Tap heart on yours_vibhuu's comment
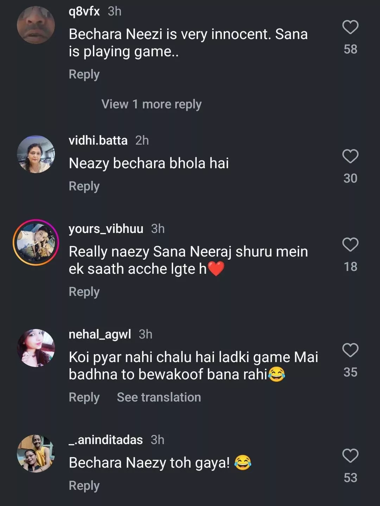The width and height of the screenshot is (380, 506). pyautogui.click(x=350, y=245)
